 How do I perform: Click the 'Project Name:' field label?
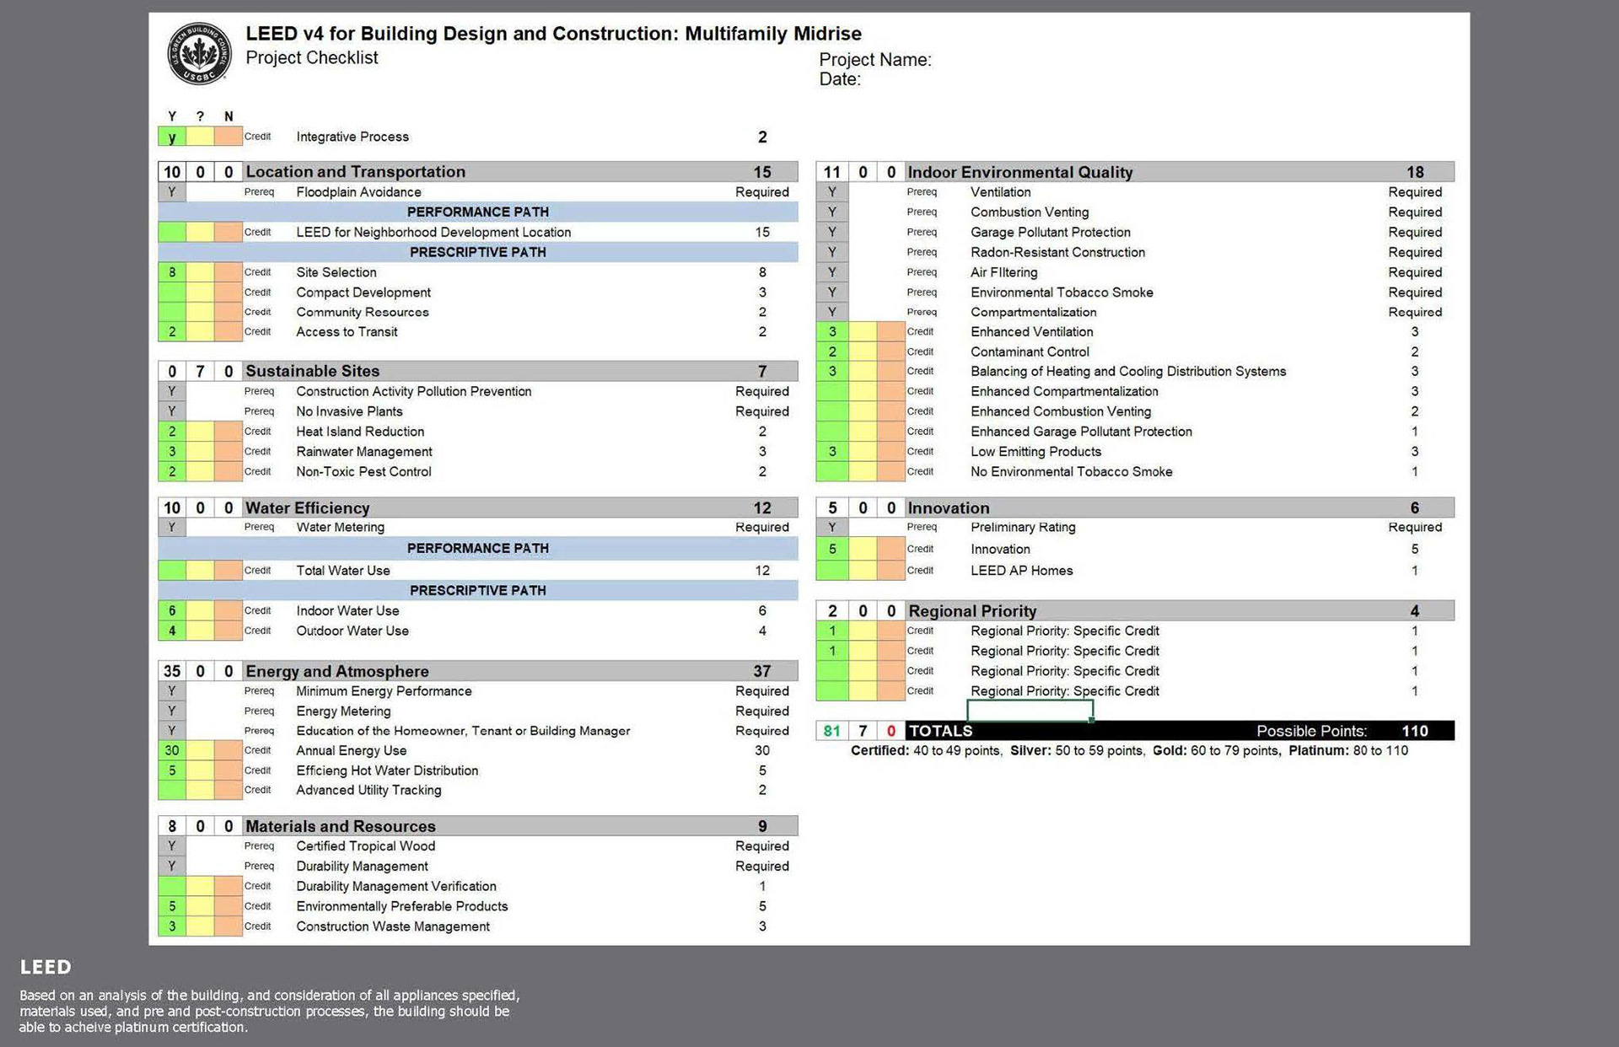875,60
